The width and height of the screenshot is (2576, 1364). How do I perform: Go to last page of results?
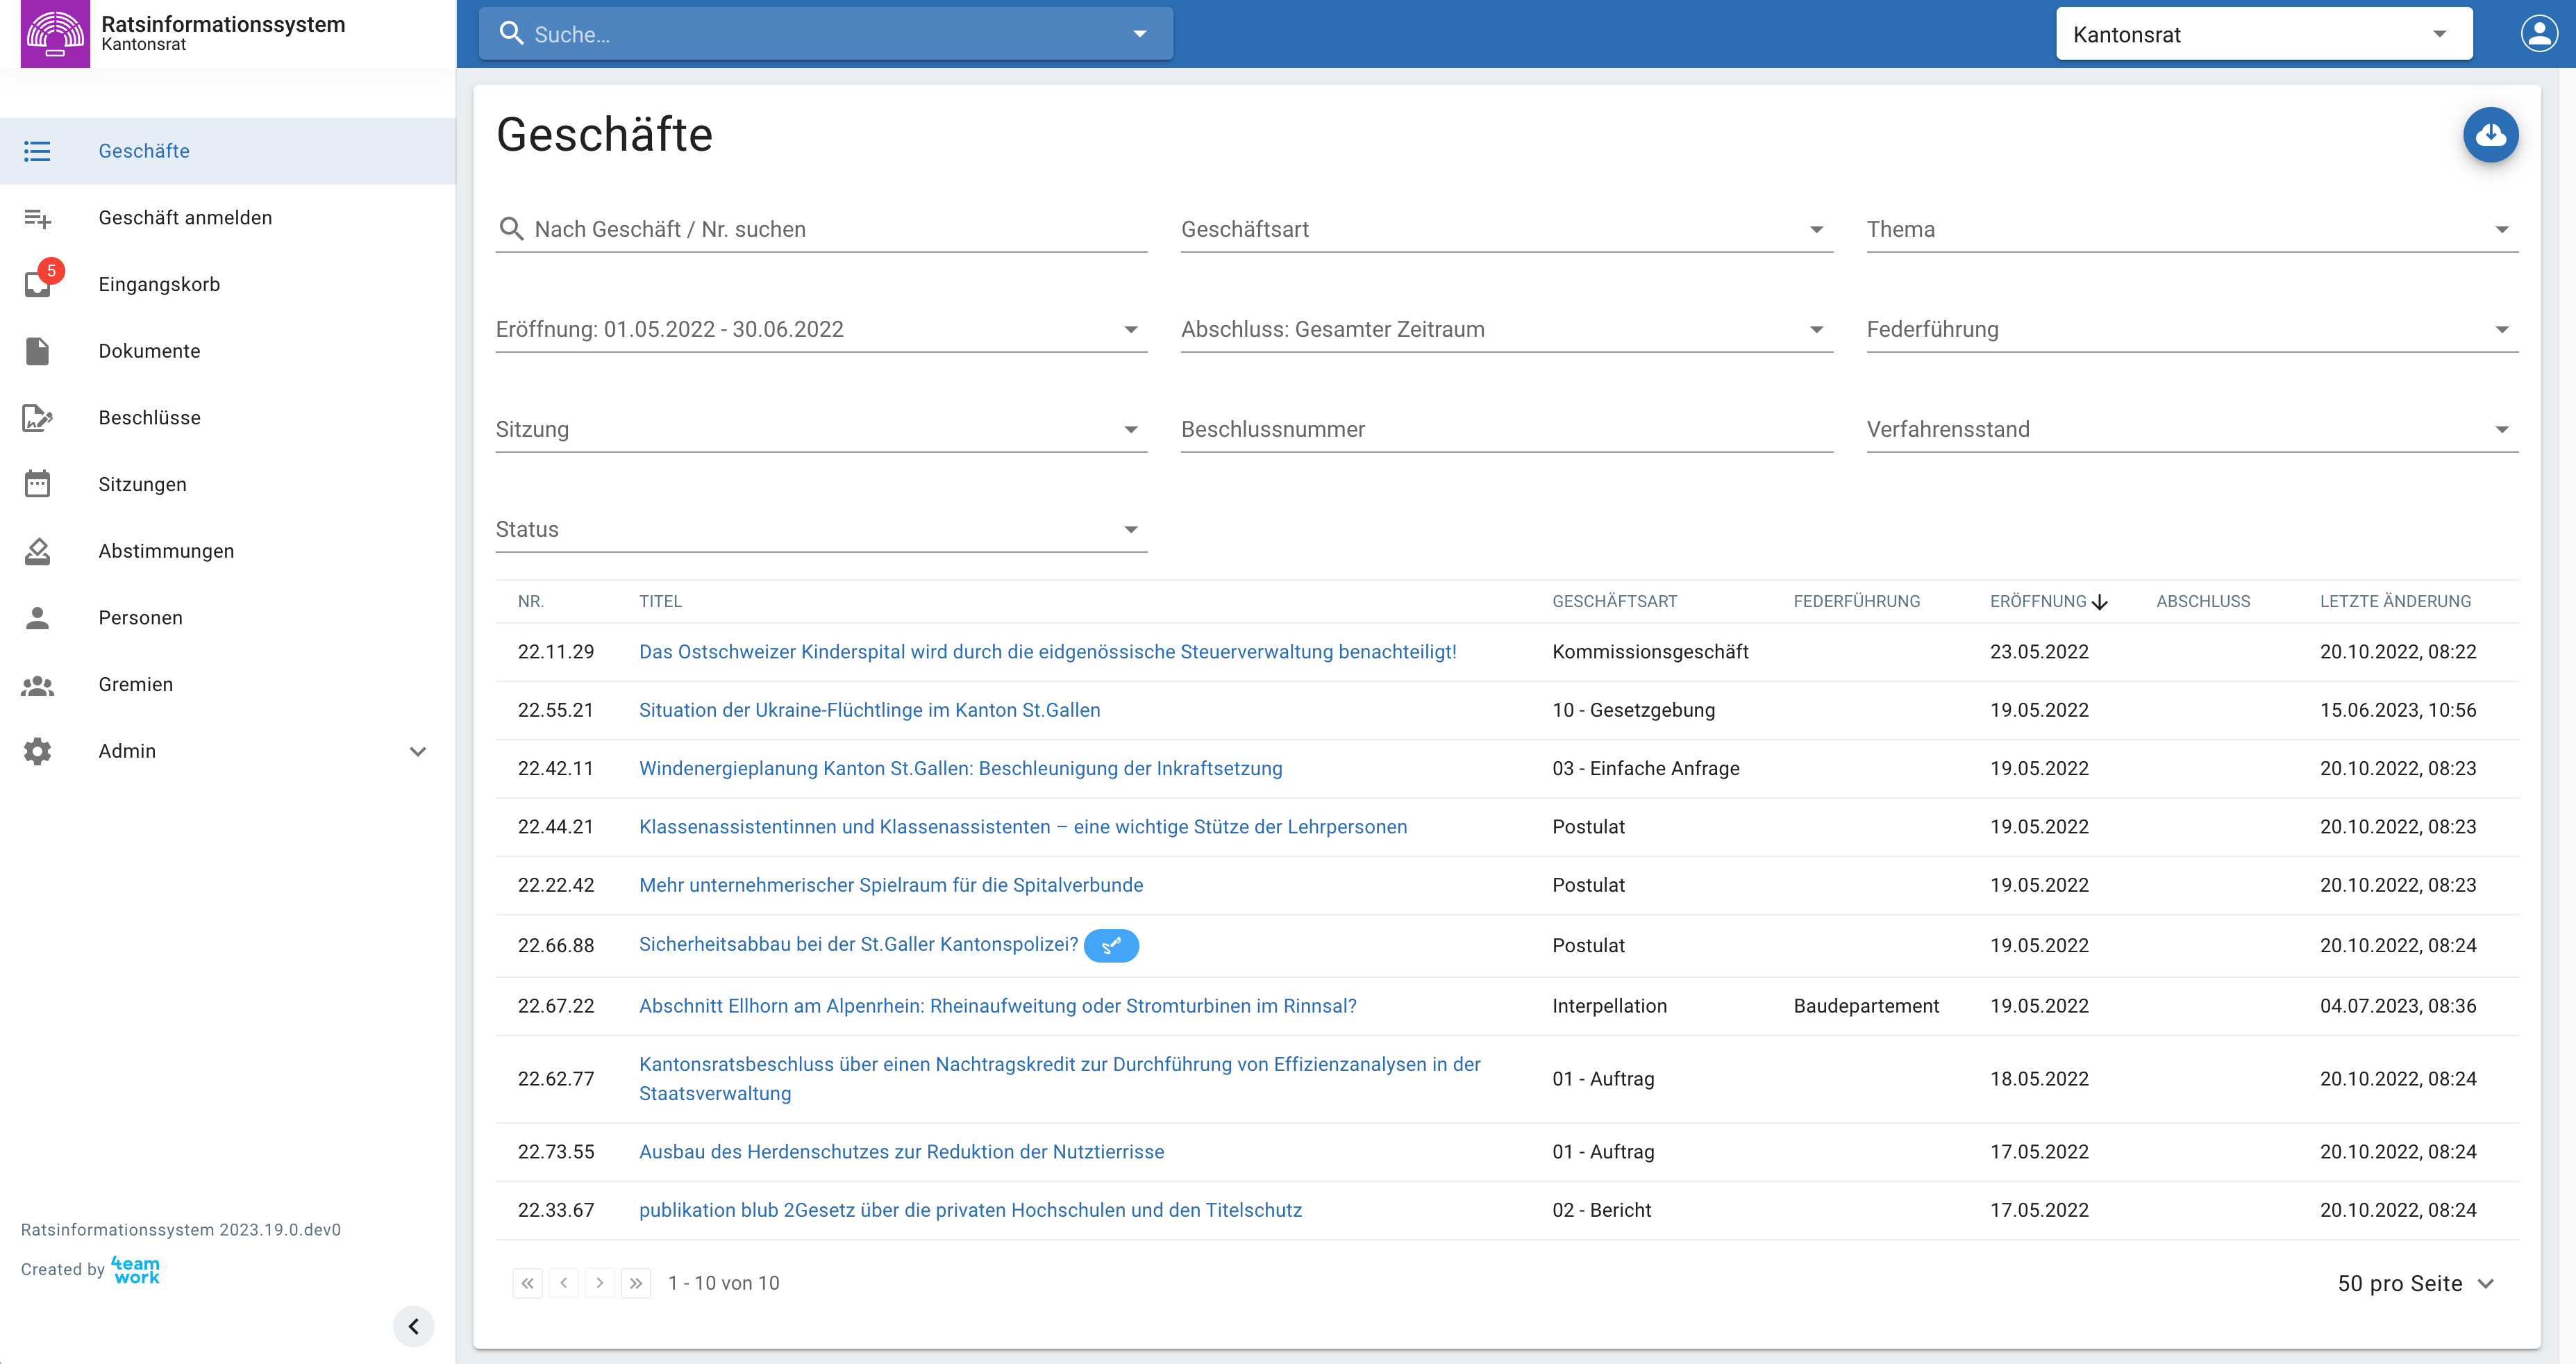coord(636,1283)
